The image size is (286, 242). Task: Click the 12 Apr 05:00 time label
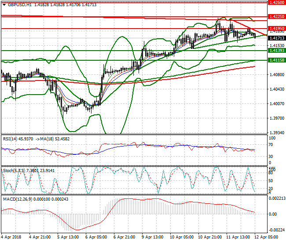pos(266,237)
